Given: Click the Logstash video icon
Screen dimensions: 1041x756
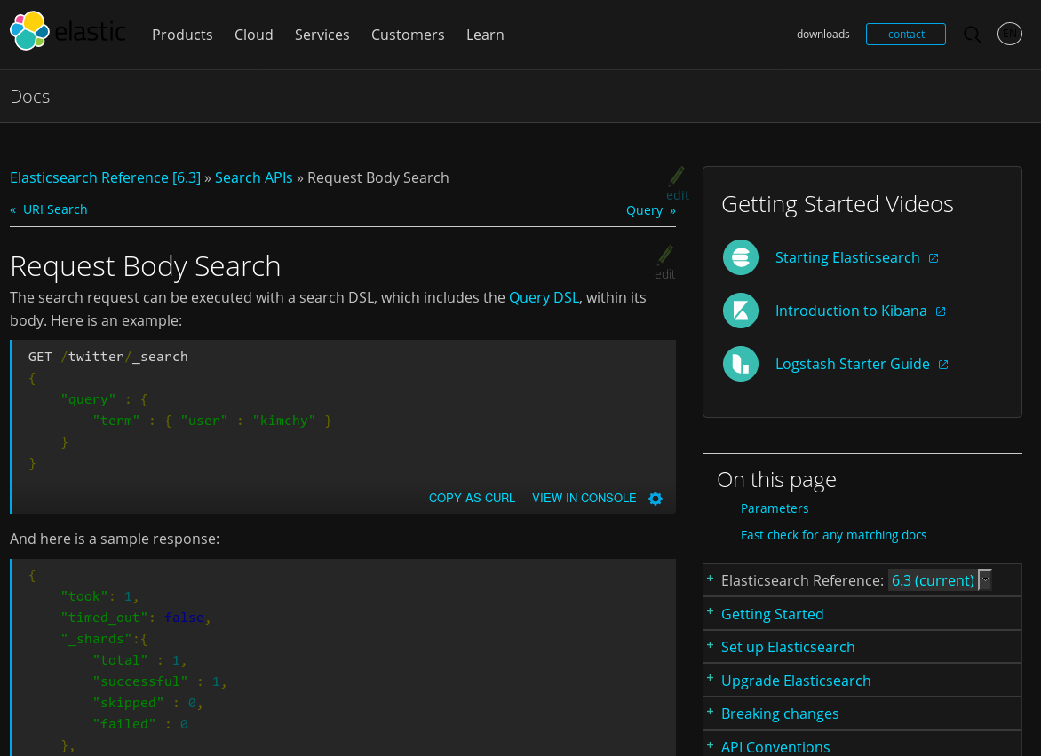Looking at the screenshot, I should 740,364.
